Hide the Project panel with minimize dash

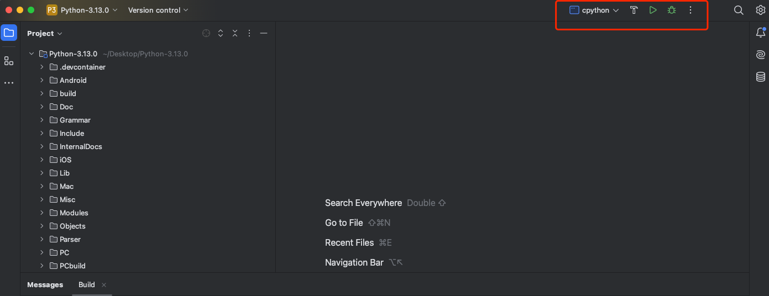[264, 33]
